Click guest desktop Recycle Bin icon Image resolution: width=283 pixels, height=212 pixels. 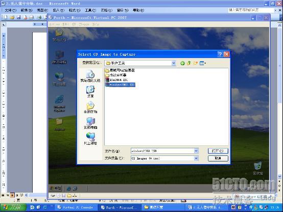[258, 168]
